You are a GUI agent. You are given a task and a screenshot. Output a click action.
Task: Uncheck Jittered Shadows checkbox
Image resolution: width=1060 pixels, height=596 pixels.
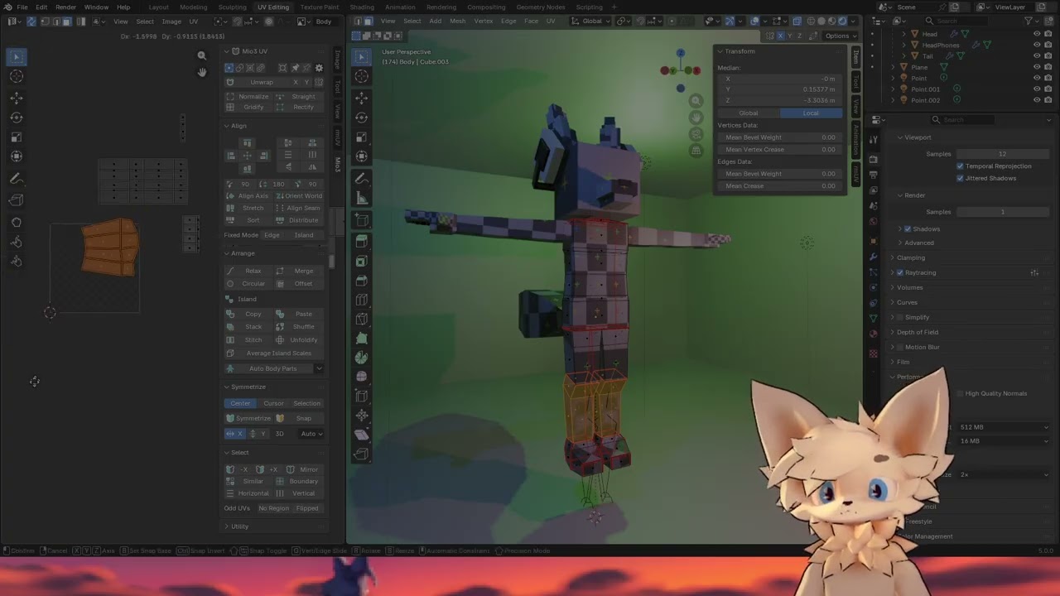pos(960,178)
